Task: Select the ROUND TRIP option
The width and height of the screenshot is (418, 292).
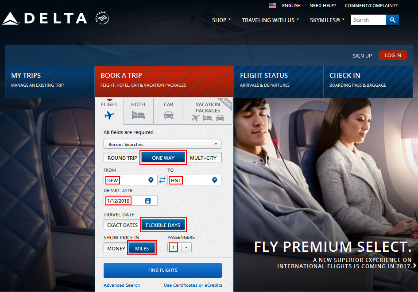Action: [122, 158]
